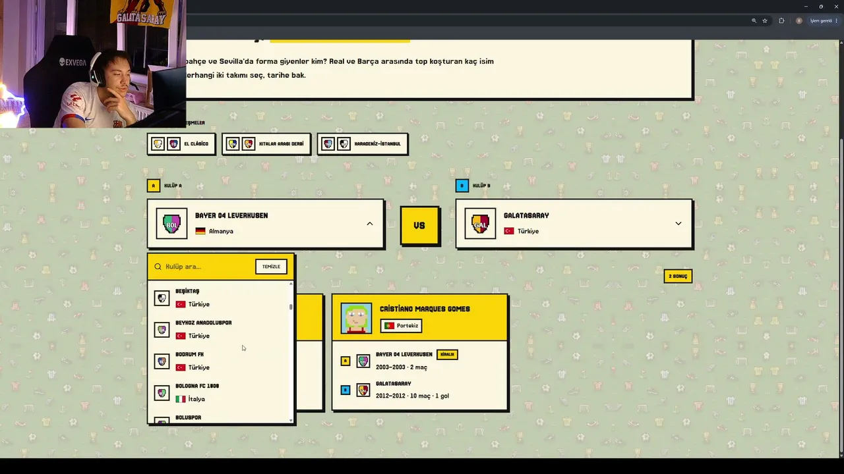Click the club list scrollbar thumb

pos(291,307)
